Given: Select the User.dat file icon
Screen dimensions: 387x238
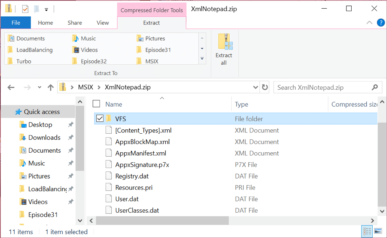Looking at the screenshot, I should pyautogui.click(x=108, y=199).
